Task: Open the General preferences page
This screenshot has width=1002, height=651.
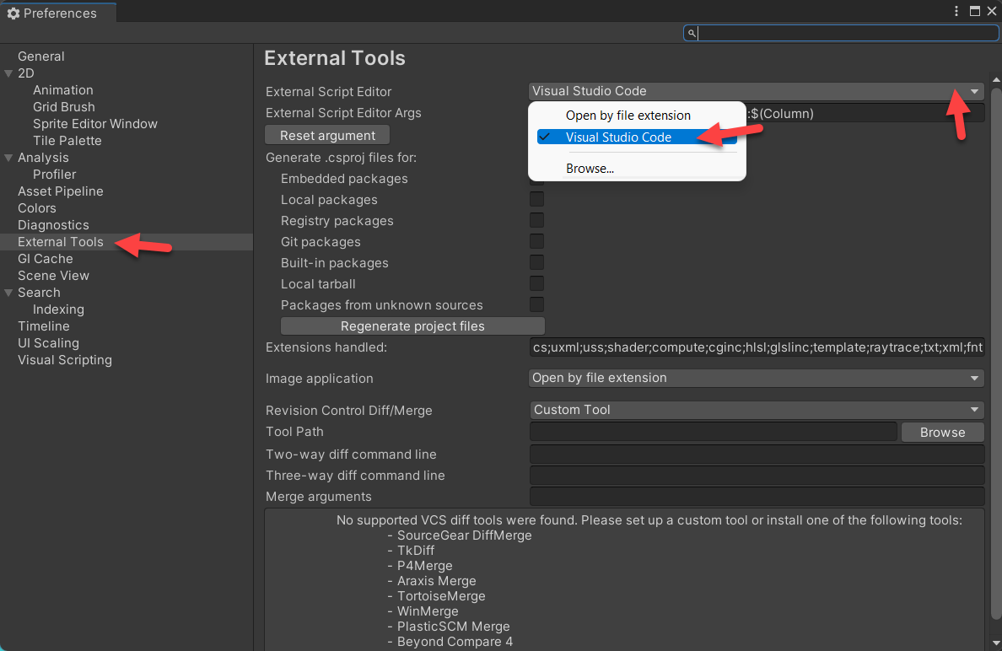Action: pos(40,56)
